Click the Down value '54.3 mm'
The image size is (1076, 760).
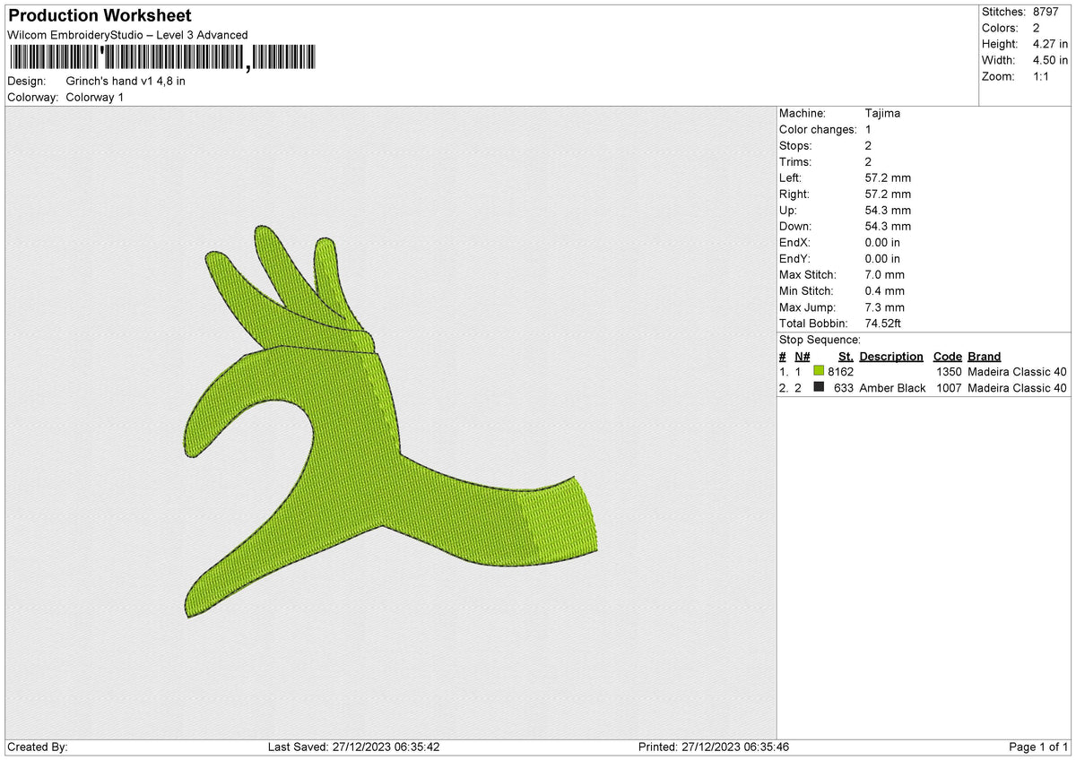tap(888, 226)
